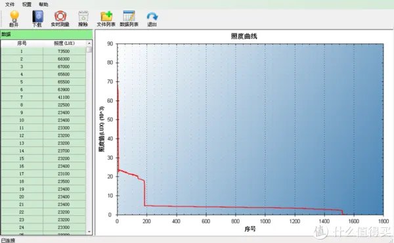Click serial number 11 cell
Viewport: 394px width, 243px height.
(22, 128)
